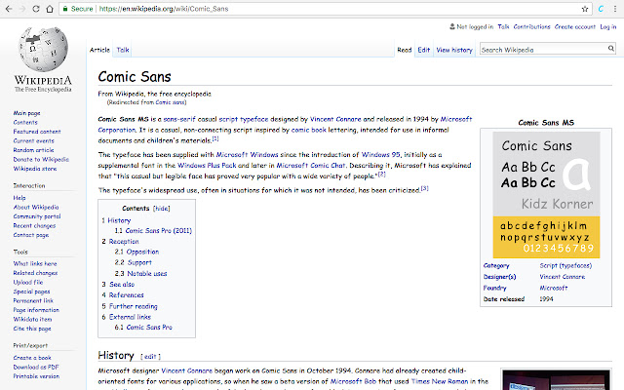Open the user Talk link at top

pyautogui.click(x=503, y=26)
